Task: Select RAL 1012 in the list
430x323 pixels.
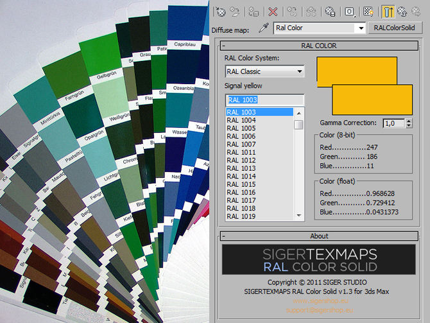Action: coord(259,160)
